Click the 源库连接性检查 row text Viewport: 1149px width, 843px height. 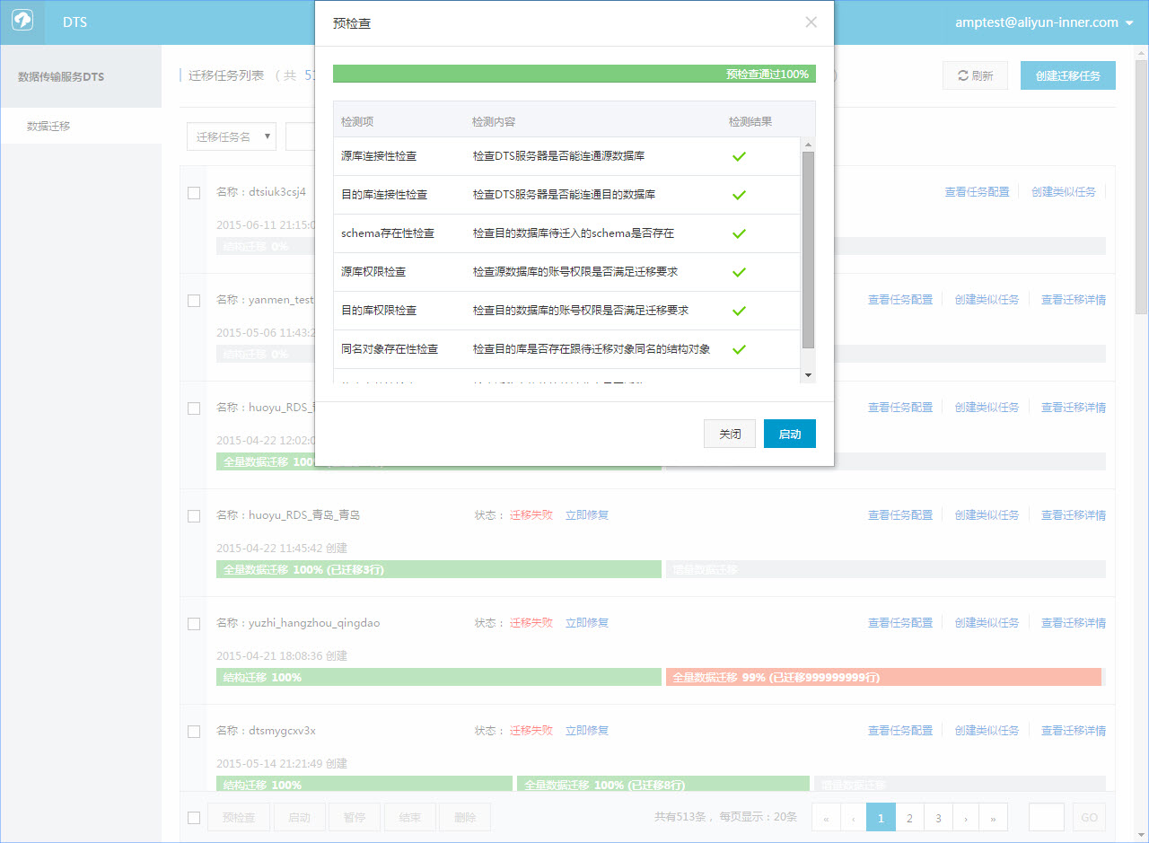(379, 156)
